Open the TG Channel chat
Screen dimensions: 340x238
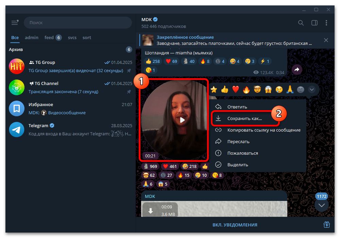tap(70, 87)
